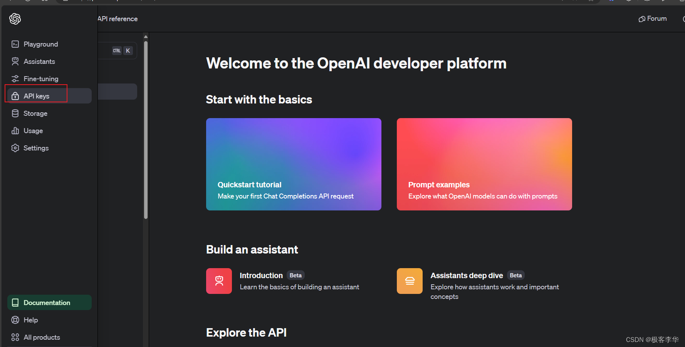
Task: Click the orange Assistants deep dive icon
Action: coord(410,281)
